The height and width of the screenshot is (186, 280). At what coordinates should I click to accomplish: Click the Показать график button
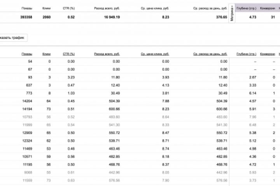12,38
